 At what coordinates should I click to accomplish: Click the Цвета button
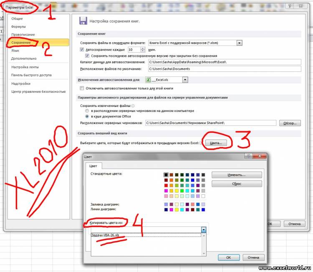(216, 143)
